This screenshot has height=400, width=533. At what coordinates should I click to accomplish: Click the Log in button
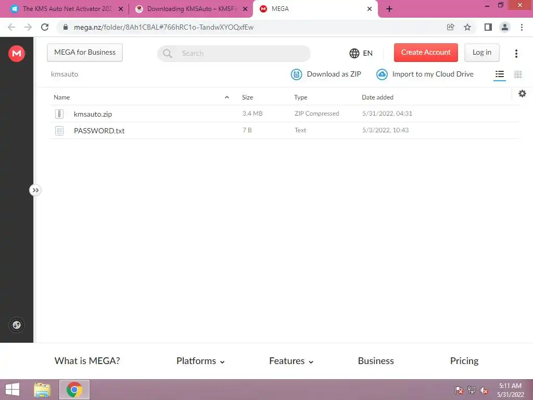pyautogui.click(x=481, y=53)
